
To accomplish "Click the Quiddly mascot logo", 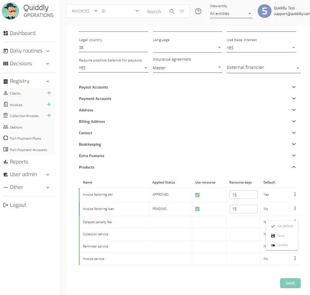I will (10, 11).
